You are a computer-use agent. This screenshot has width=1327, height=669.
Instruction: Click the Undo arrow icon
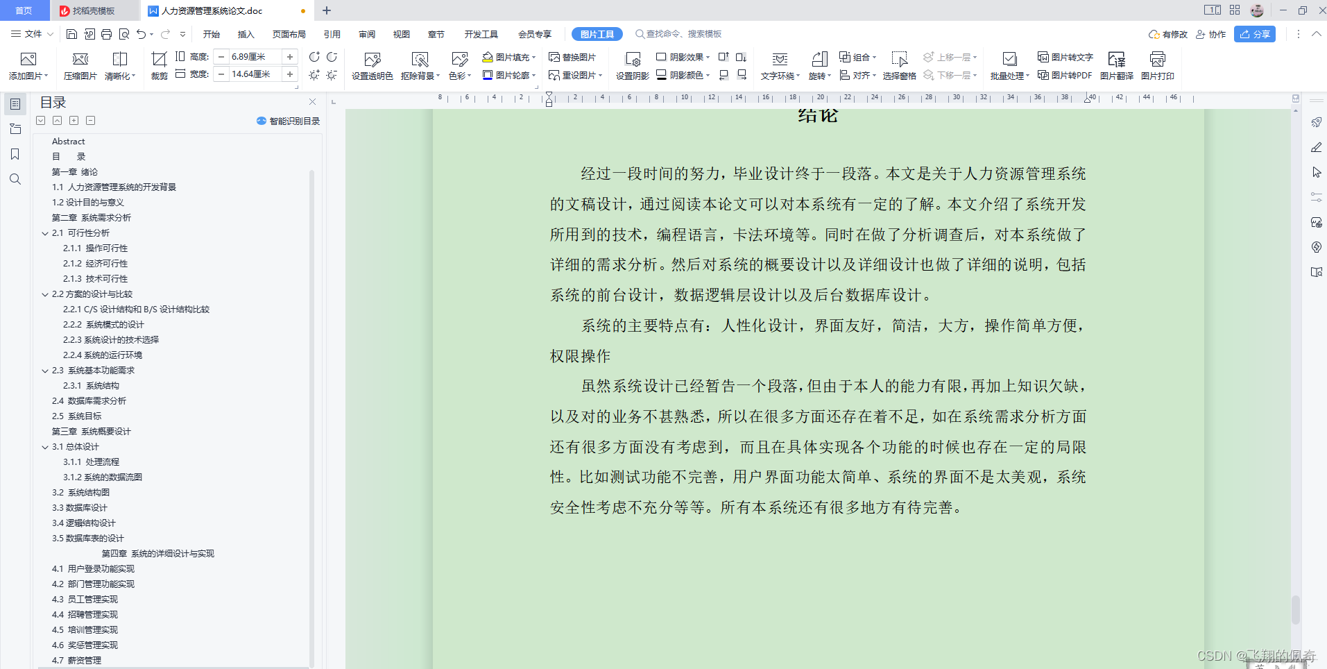(x=142, y=34)
